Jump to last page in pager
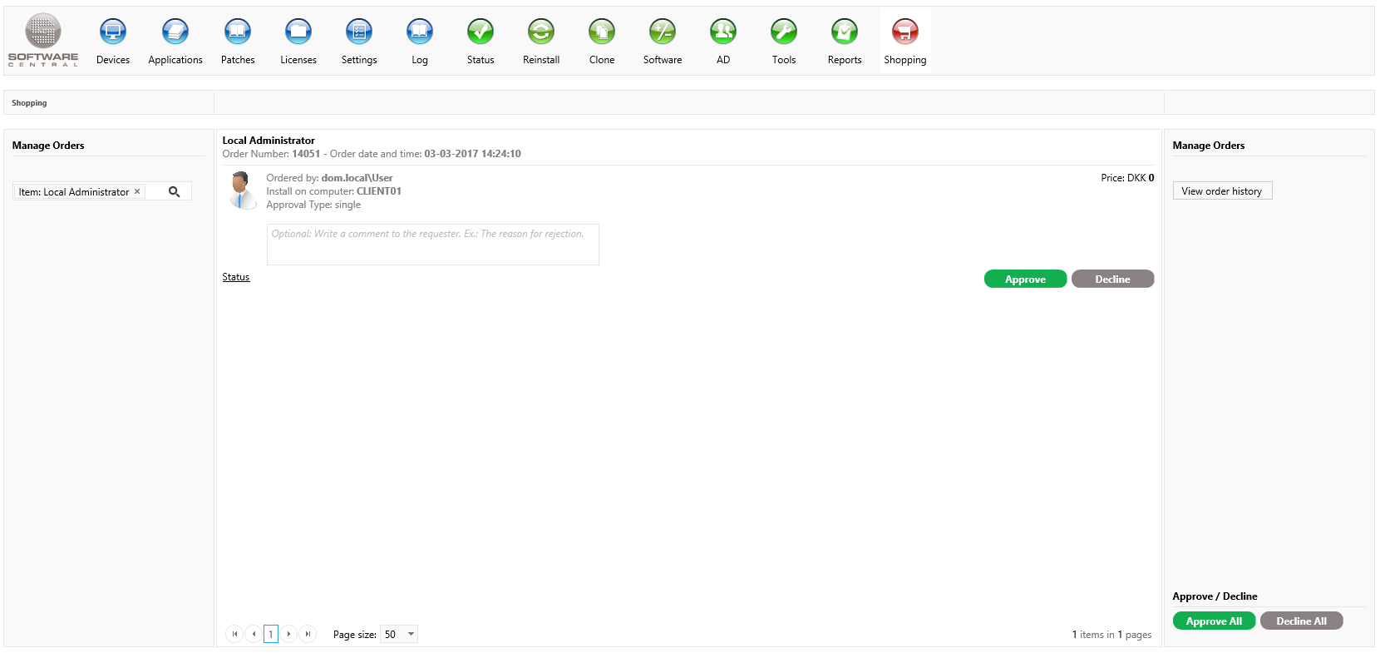 pos(308,634)
